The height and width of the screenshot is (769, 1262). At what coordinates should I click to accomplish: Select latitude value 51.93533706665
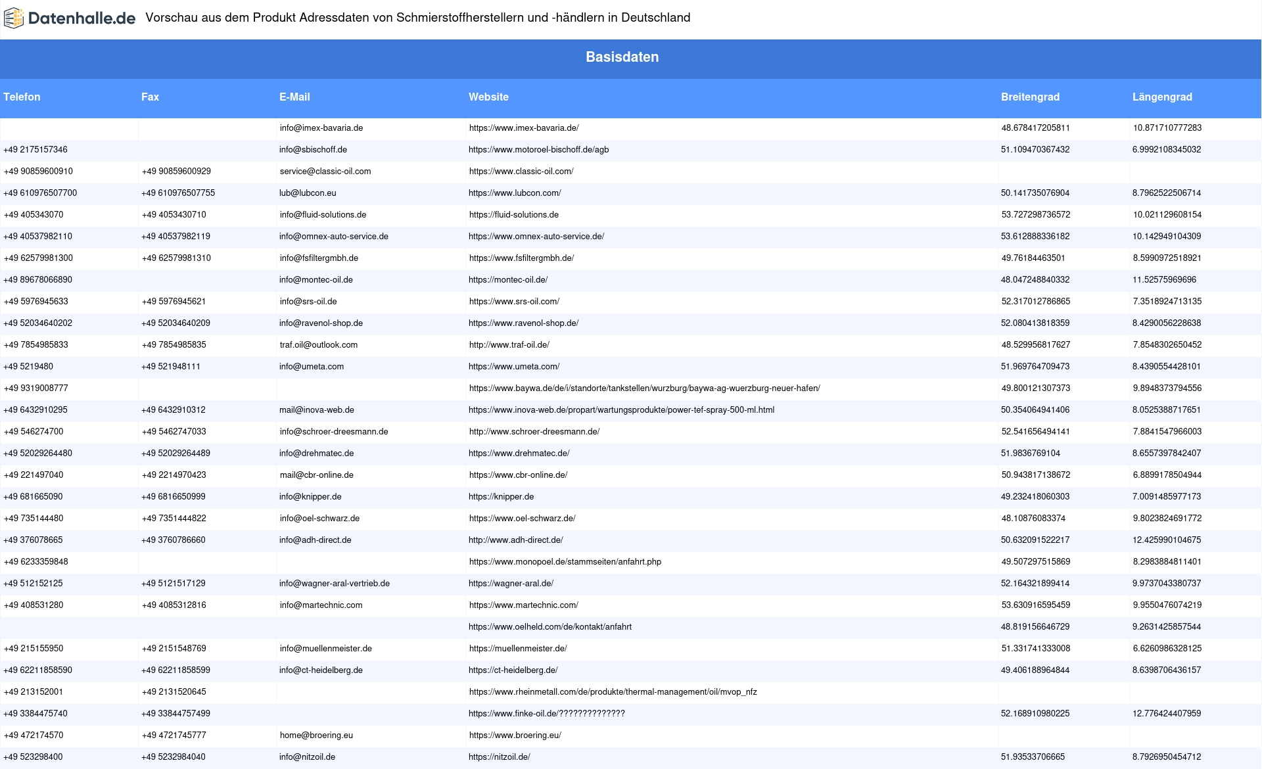[x=1033, y=757]
